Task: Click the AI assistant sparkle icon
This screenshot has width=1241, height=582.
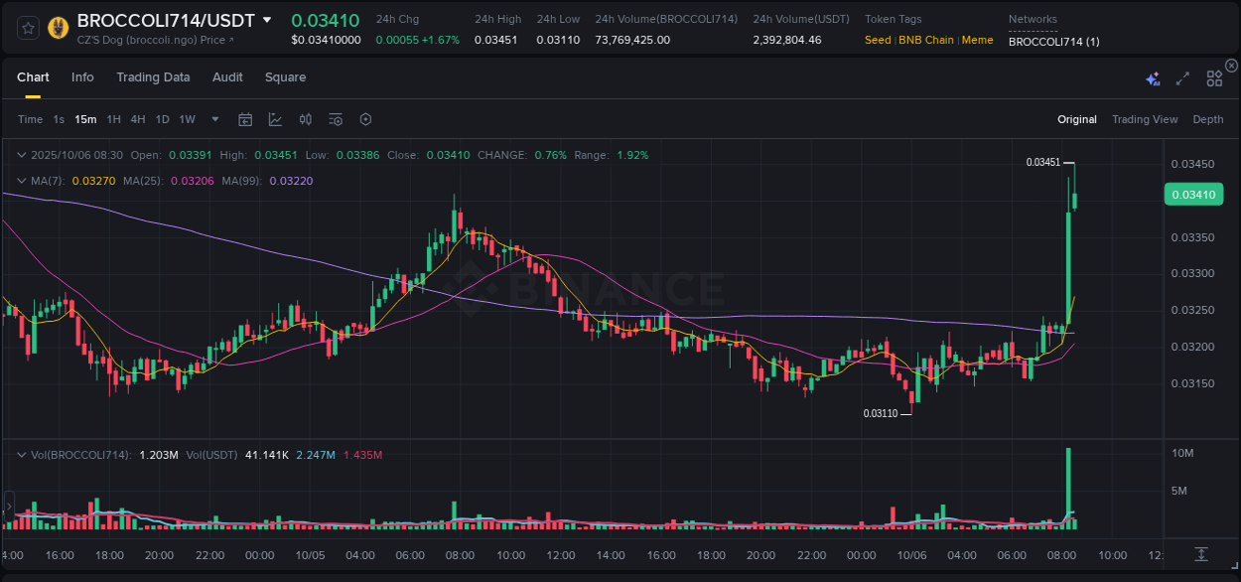Action: coord(1152,77)
